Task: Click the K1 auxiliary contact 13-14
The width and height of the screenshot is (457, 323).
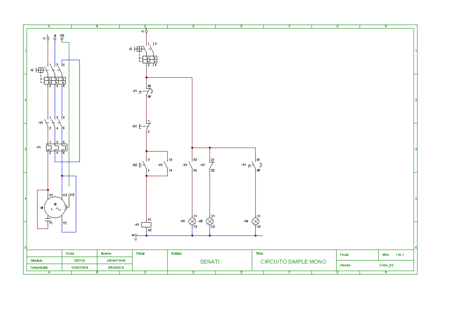Action: click(x=166, y=165)
